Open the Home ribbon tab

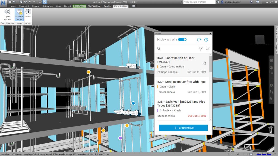[12, 6]
